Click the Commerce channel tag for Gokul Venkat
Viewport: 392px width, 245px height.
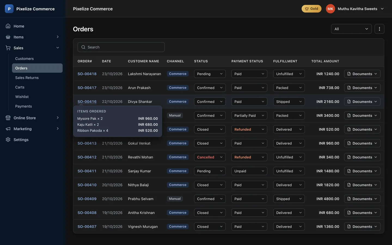coord(177,143)
